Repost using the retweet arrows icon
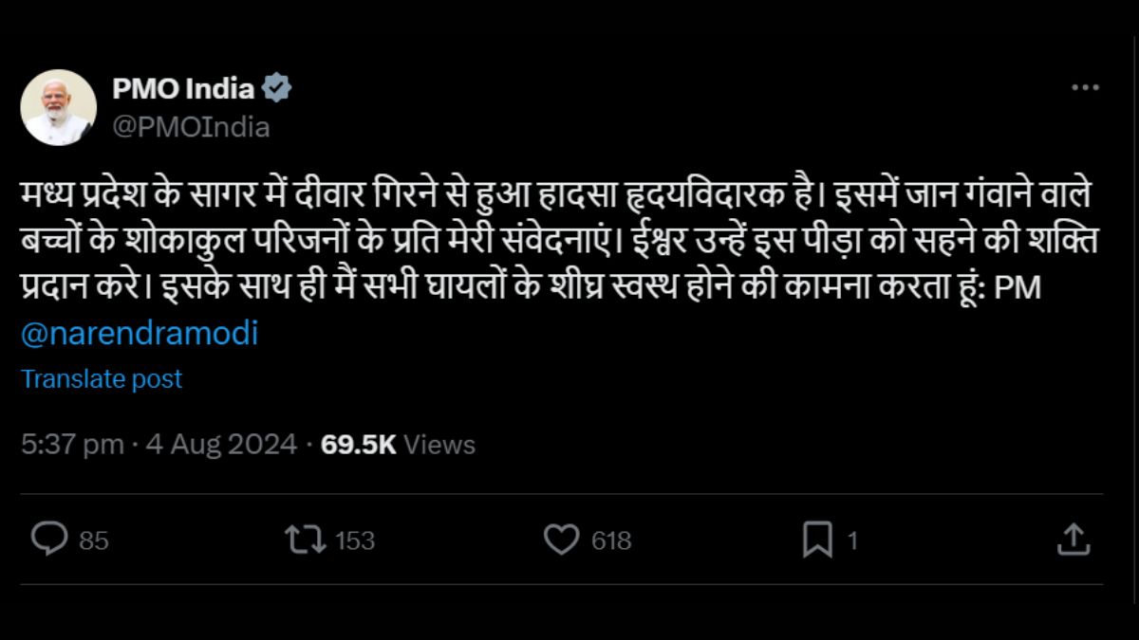 [305, 539]
